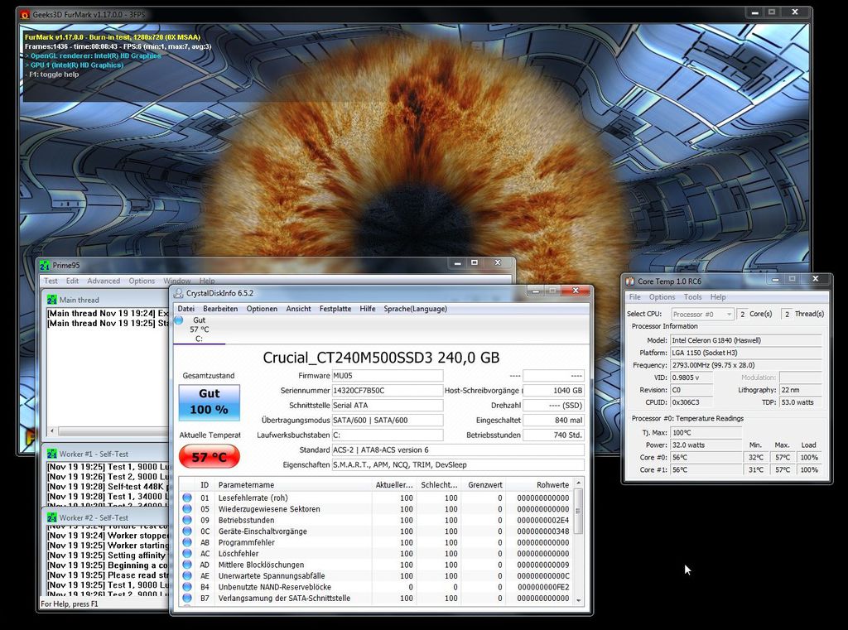
Task: Click the status dot for Unerwartete Spannungsabfälle
Action: click(x=187, y=576)
